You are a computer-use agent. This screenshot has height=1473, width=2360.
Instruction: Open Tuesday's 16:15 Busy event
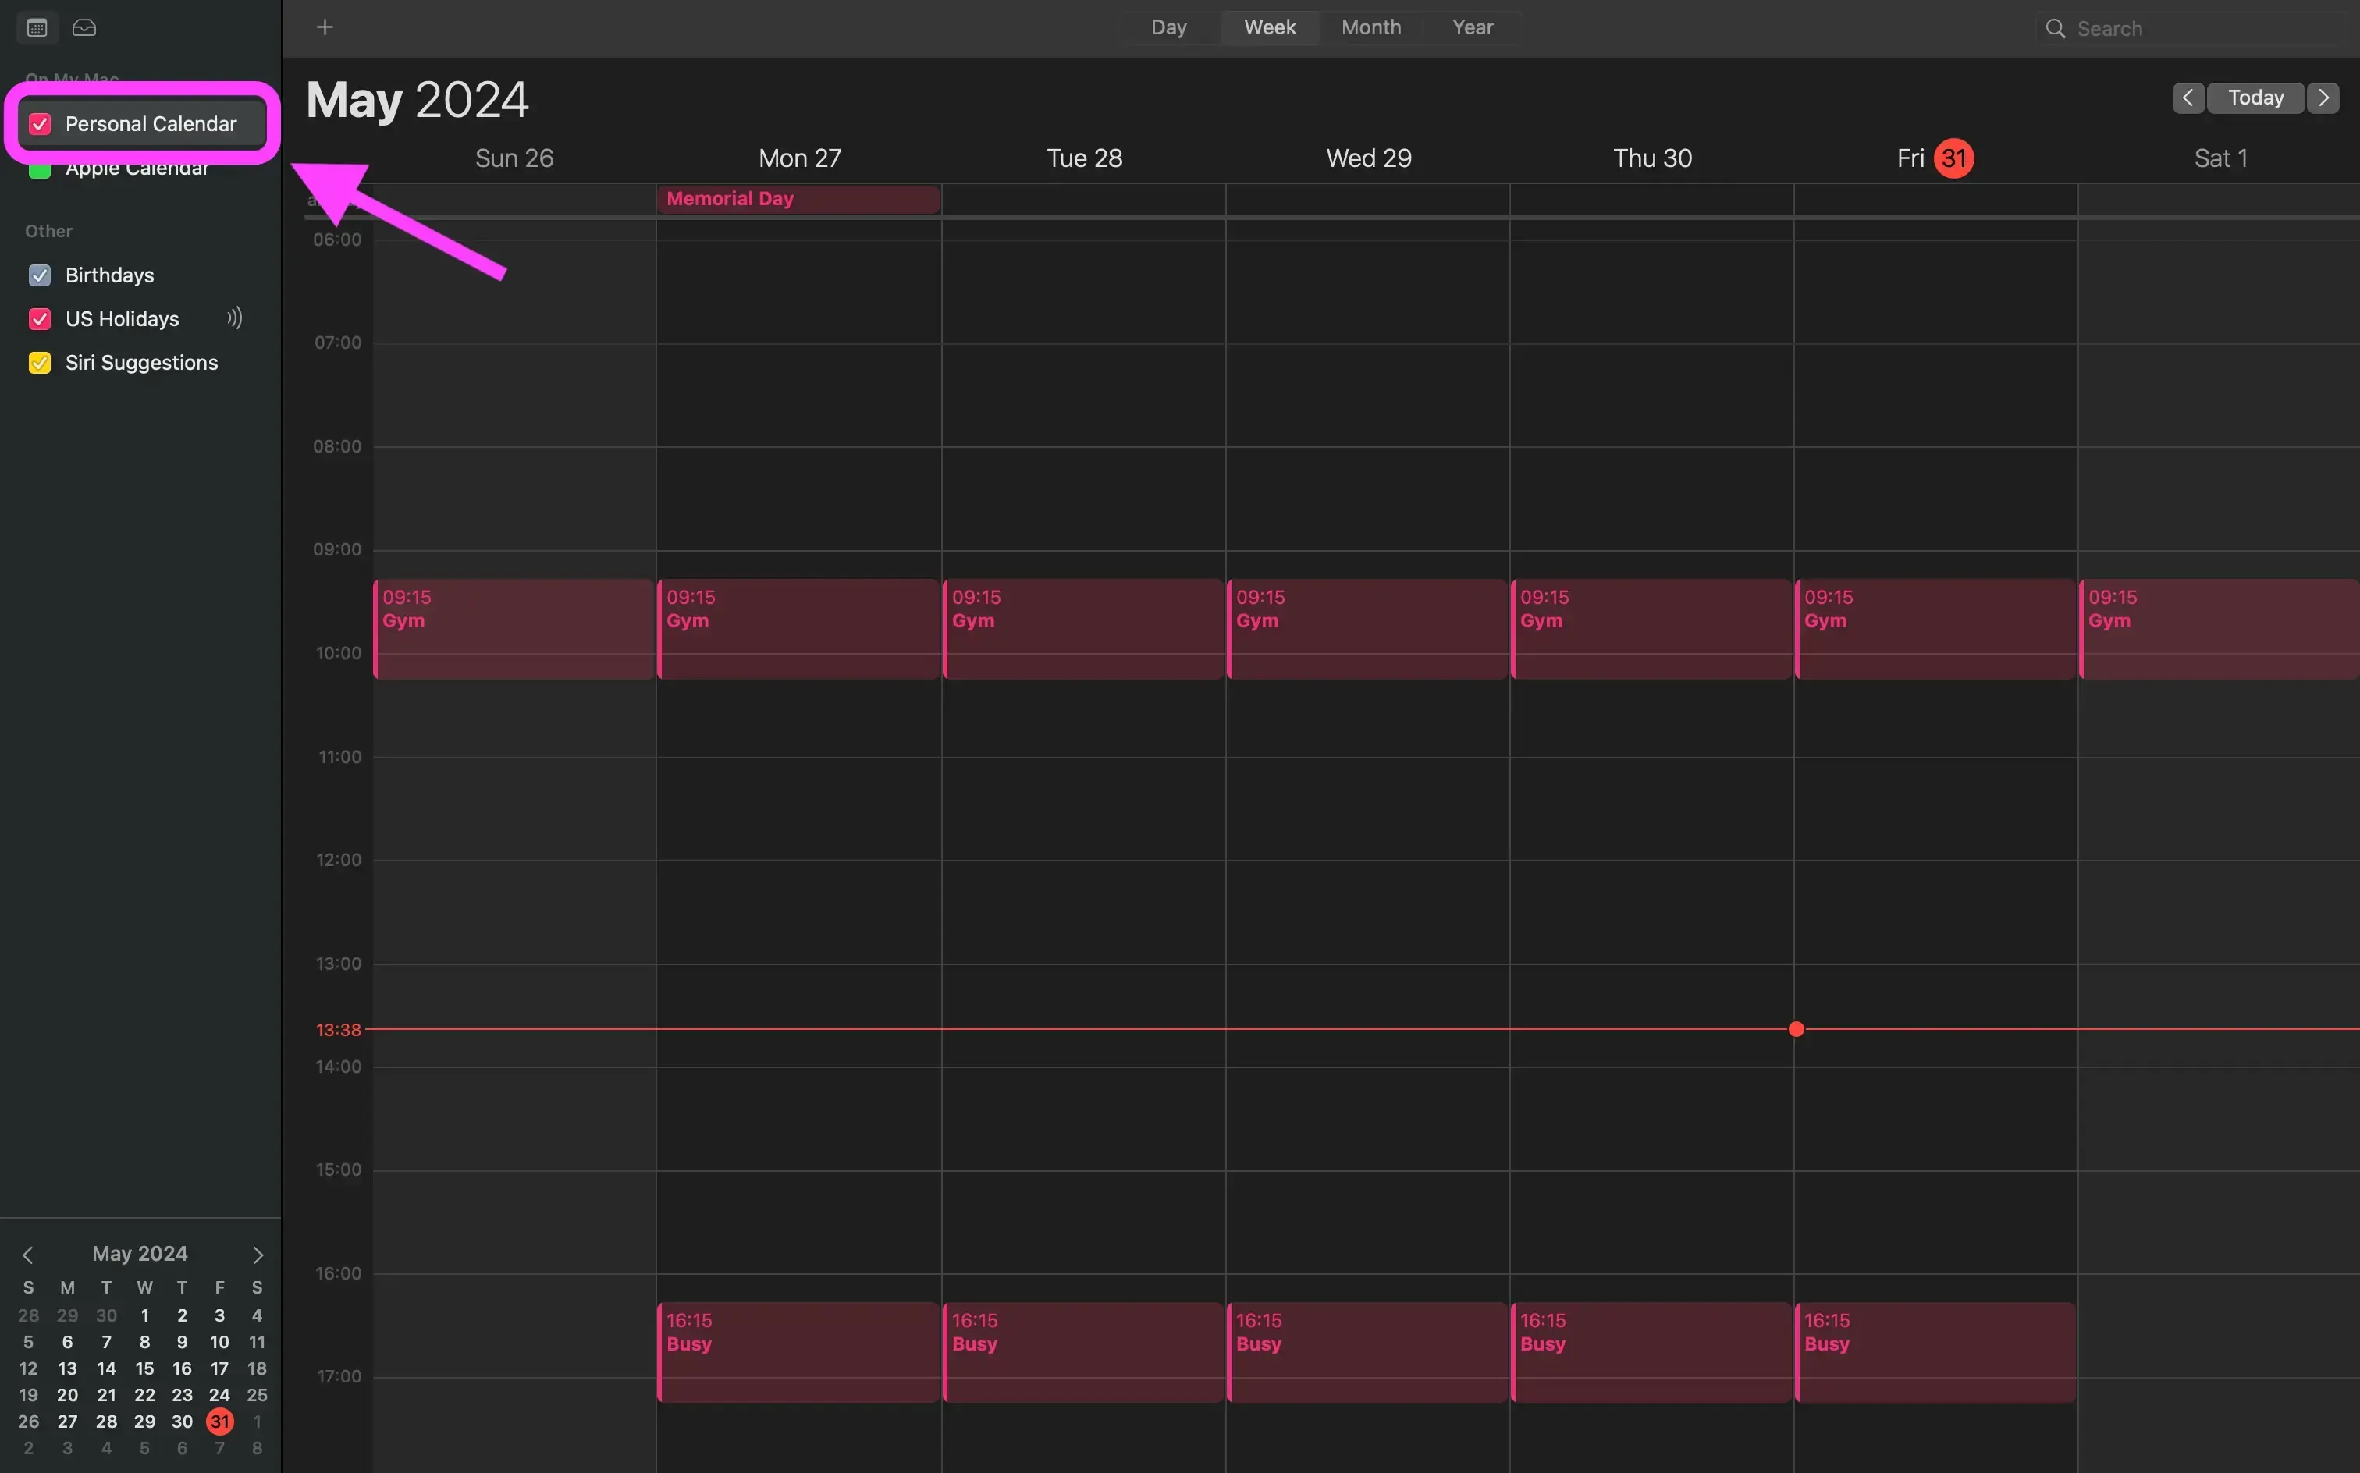pos(1082,1351)
